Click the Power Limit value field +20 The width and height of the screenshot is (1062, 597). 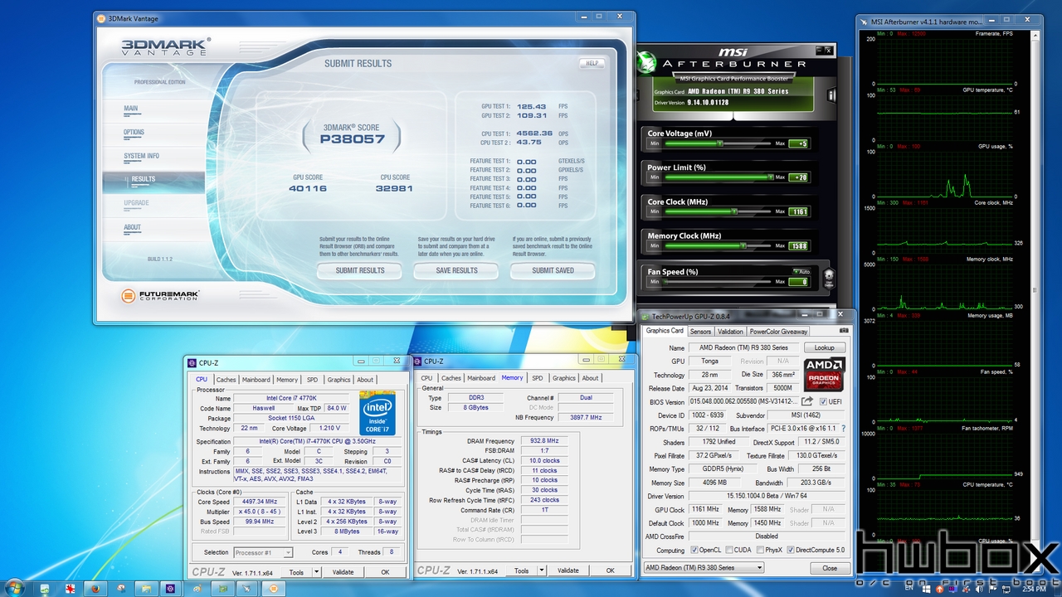coord(798,177)
